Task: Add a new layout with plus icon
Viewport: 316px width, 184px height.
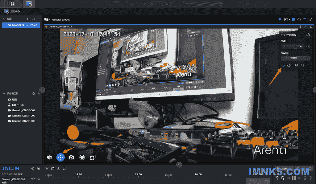Action: coord(39,19)
